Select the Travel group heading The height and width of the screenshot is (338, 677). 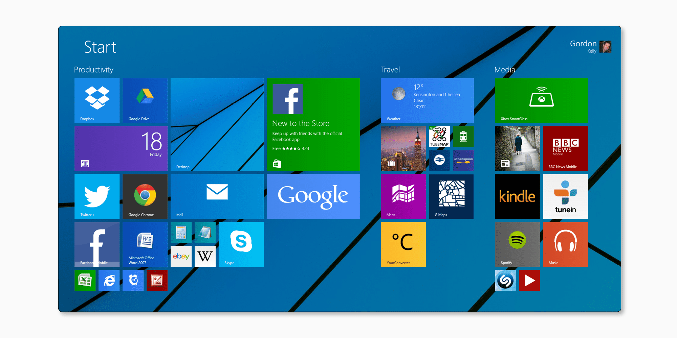coord(390,70)
